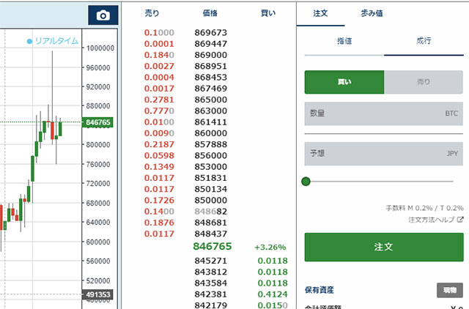Select ask price 848681
469x309 pixels.
tap(210, 223)
